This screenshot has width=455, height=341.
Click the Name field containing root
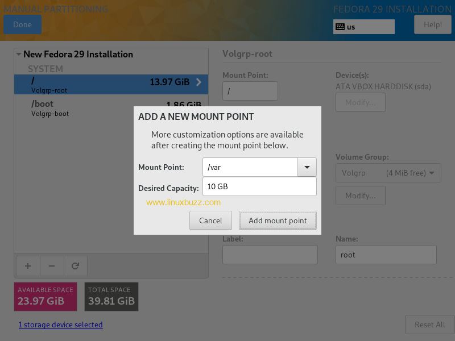coord(386,255)
